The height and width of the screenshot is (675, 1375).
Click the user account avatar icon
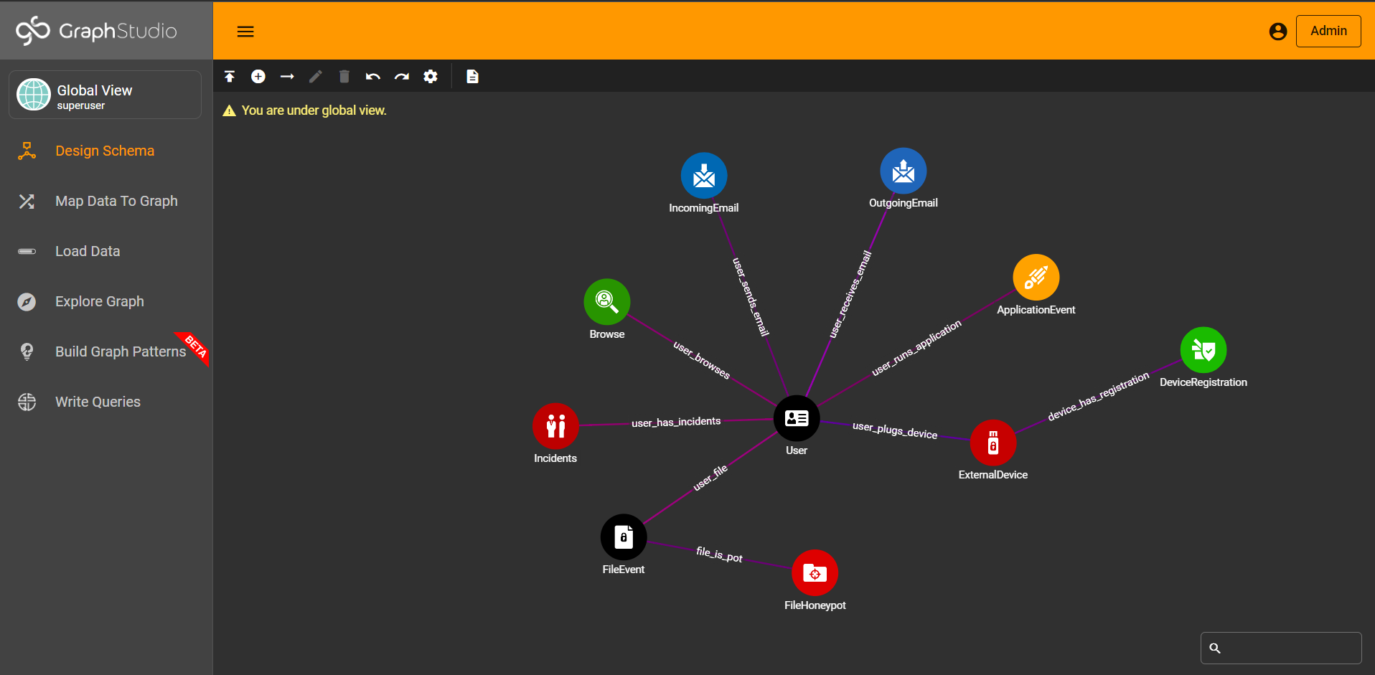click(1278, 32)
